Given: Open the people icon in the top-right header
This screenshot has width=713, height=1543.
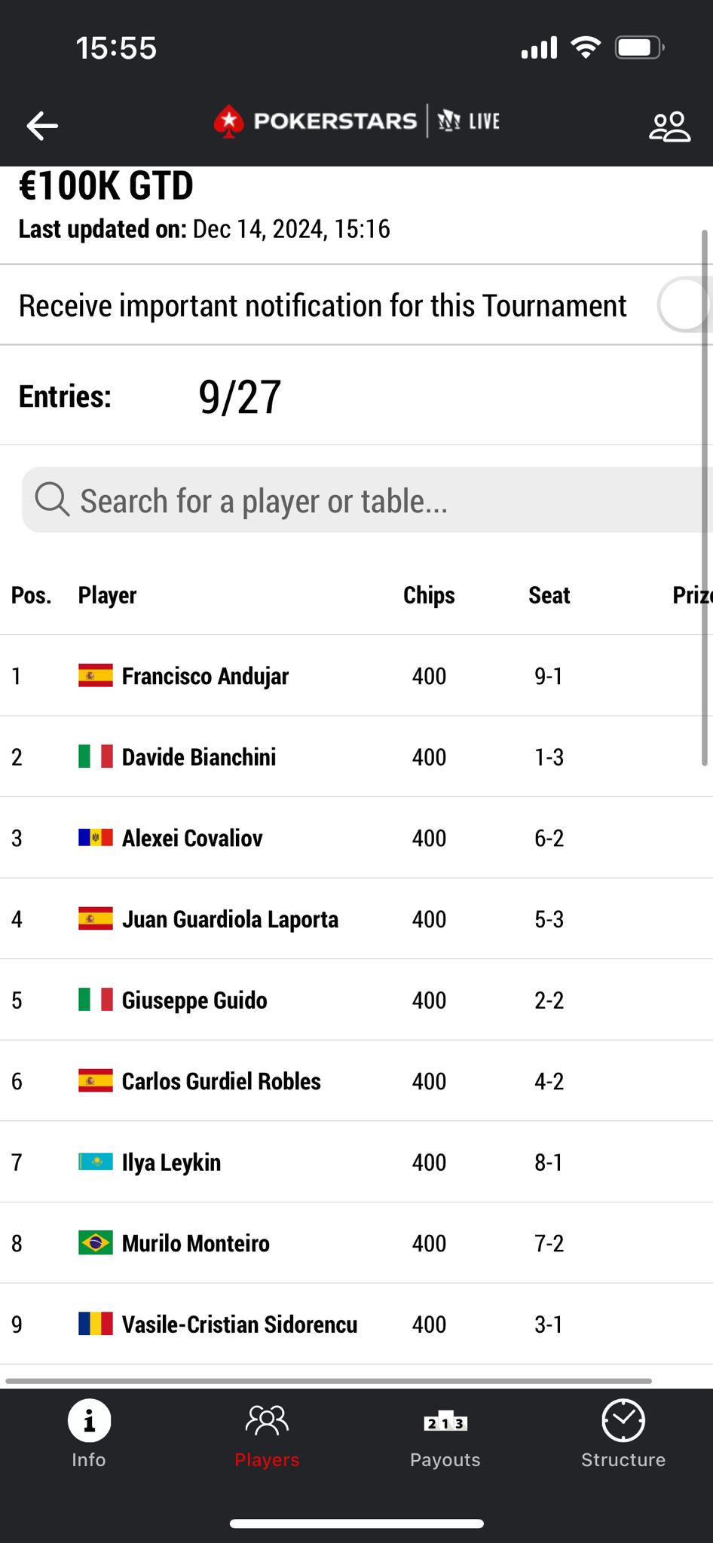Looking at the screenshot, I should pyautogui.click(x=669, y=126).
